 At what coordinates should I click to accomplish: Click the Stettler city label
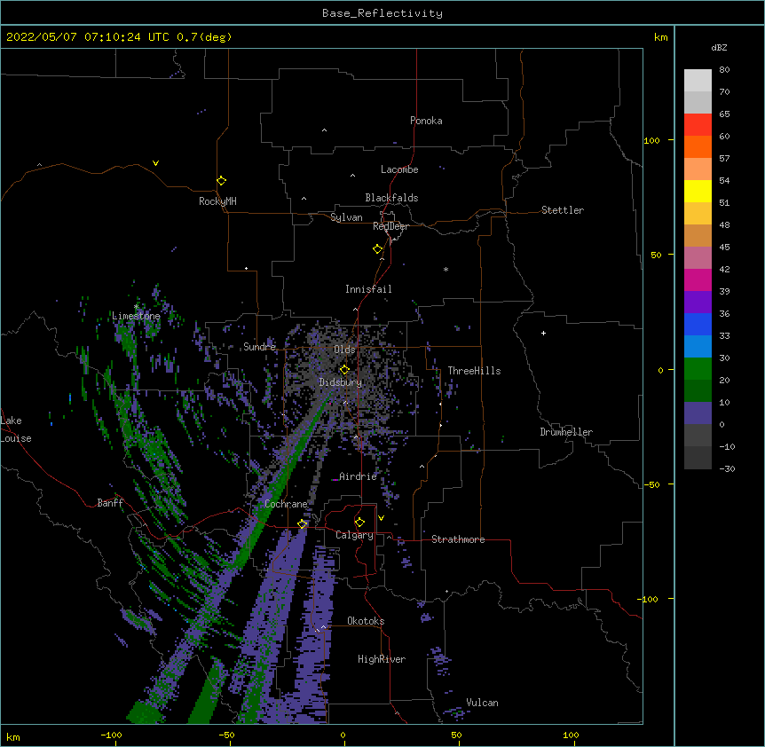point(563,210)
